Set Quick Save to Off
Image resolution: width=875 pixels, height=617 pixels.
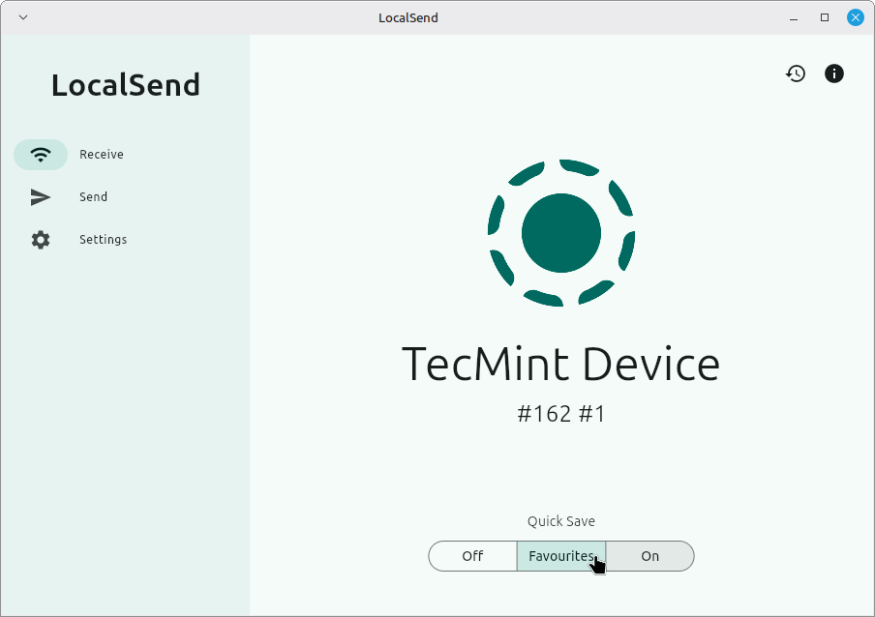tap(472, 556)
